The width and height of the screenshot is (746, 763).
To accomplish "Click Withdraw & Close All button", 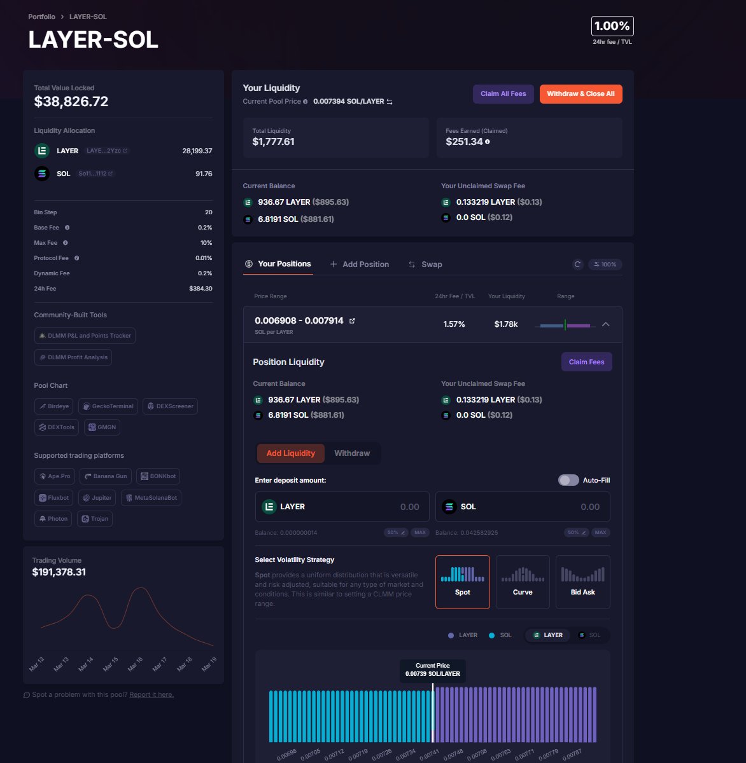I will [x=581, y=94].
